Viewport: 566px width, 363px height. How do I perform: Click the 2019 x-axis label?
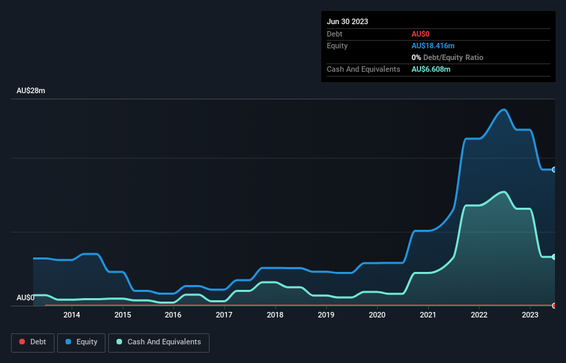(326, 315)
